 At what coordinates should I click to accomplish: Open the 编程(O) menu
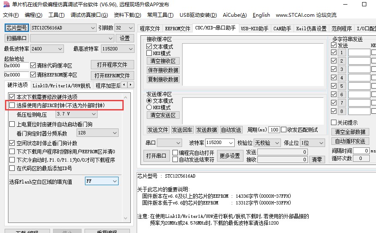pyautogui.click(x=33, y=15)
